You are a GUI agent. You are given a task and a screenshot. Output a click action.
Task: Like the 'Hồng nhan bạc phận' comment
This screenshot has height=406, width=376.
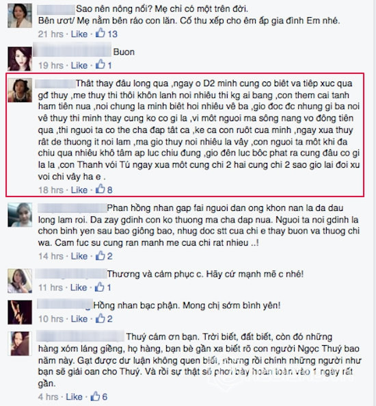(79, 319)
